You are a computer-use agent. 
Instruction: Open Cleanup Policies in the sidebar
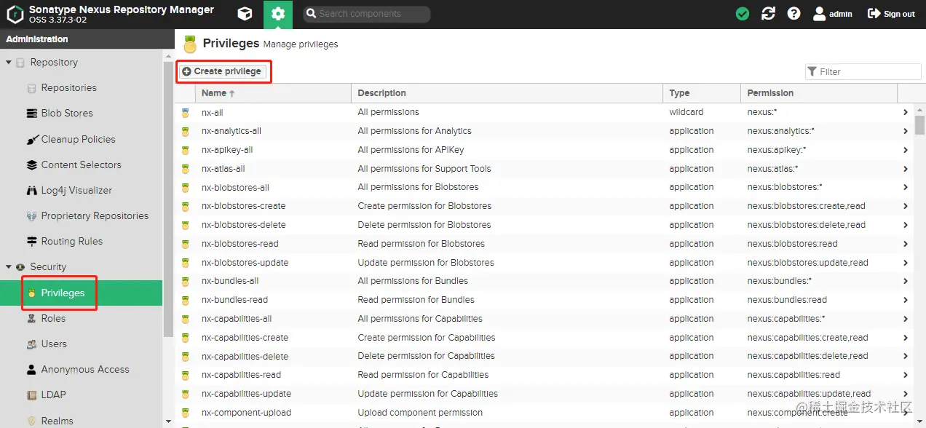coord(78,139)
